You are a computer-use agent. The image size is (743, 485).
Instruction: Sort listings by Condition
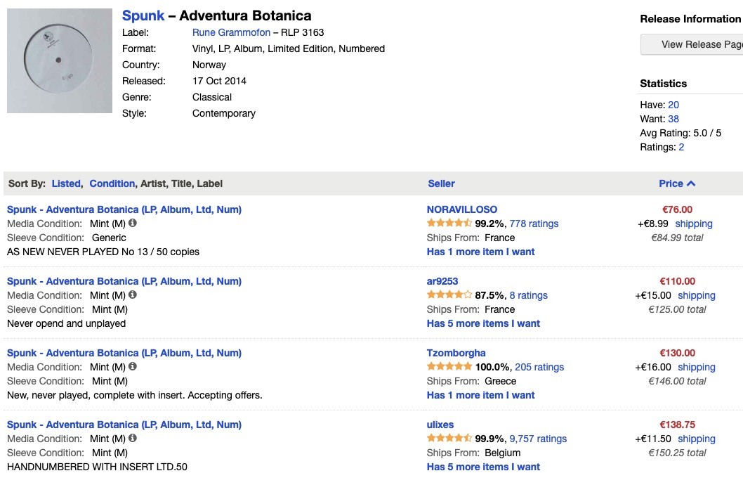112,183
